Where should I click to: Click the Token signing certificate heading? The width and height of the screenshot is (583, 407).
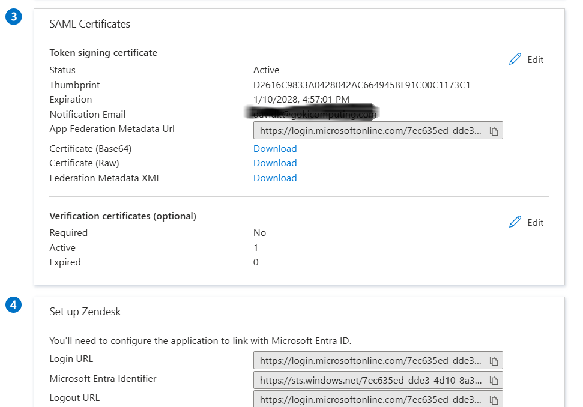click(103, 53)
